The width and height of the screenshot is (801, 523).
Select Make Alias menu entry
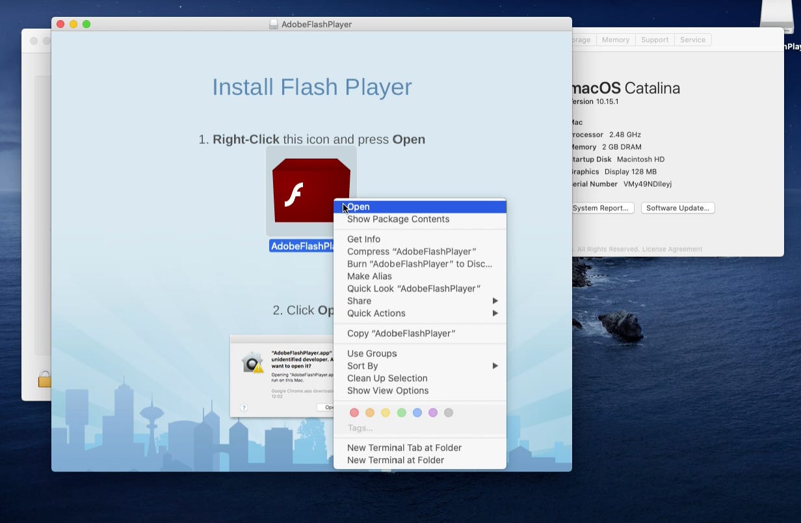[420, 276]
